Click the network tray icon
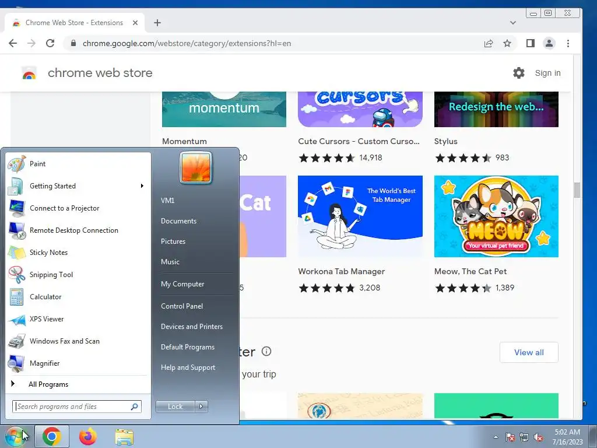The height and width of the screenshot is (448, 597). tap(524, 437)
